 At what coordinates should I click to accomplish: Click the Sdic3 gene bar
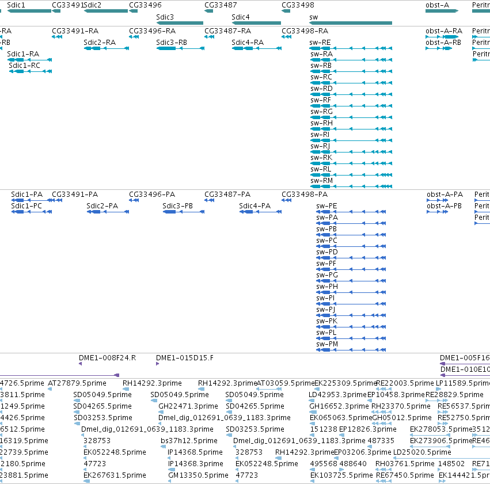coord(180,23)
